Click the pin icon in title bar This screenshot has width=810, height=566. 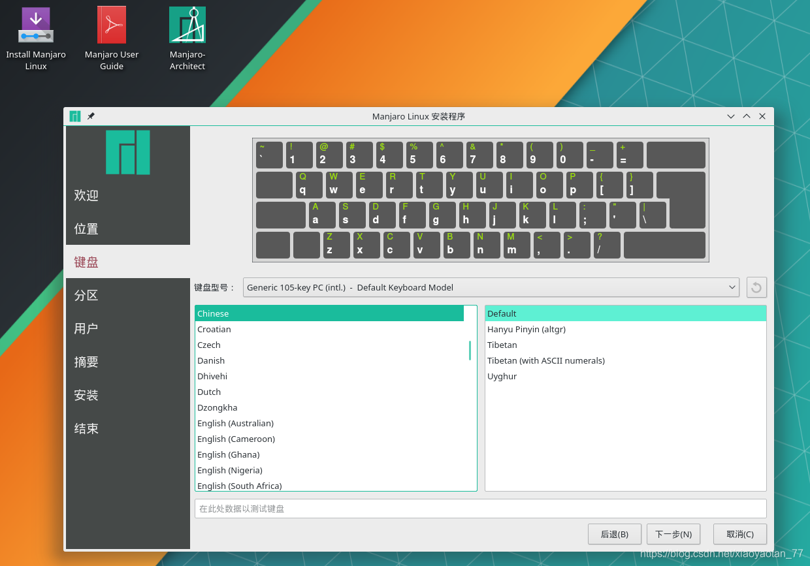click(x=91, y=116)
